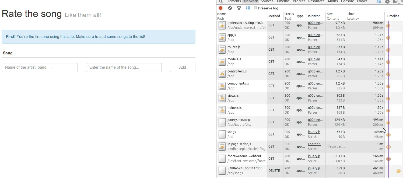The width and height of the screenshot is (403, 178).
Task: Open the network filter funnel icon
Action: click(x=239, y=8)
